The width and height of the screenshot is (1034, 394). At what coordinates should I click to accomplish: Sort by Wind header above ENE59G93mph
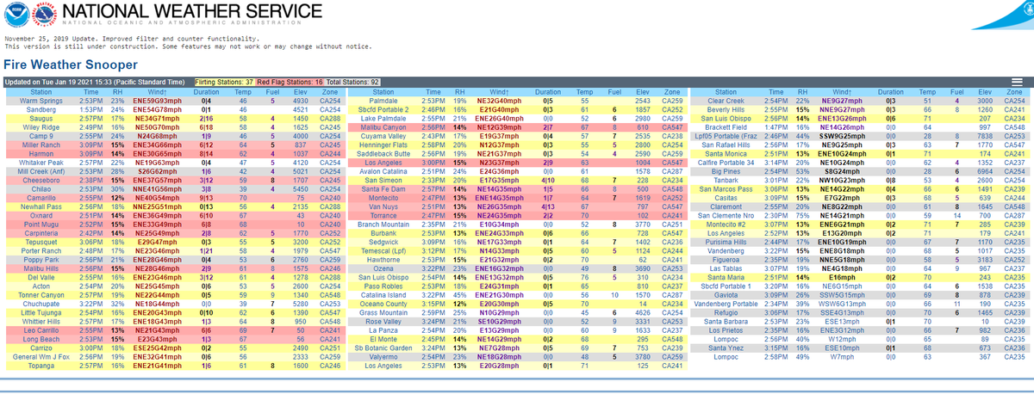click(156, 91)
